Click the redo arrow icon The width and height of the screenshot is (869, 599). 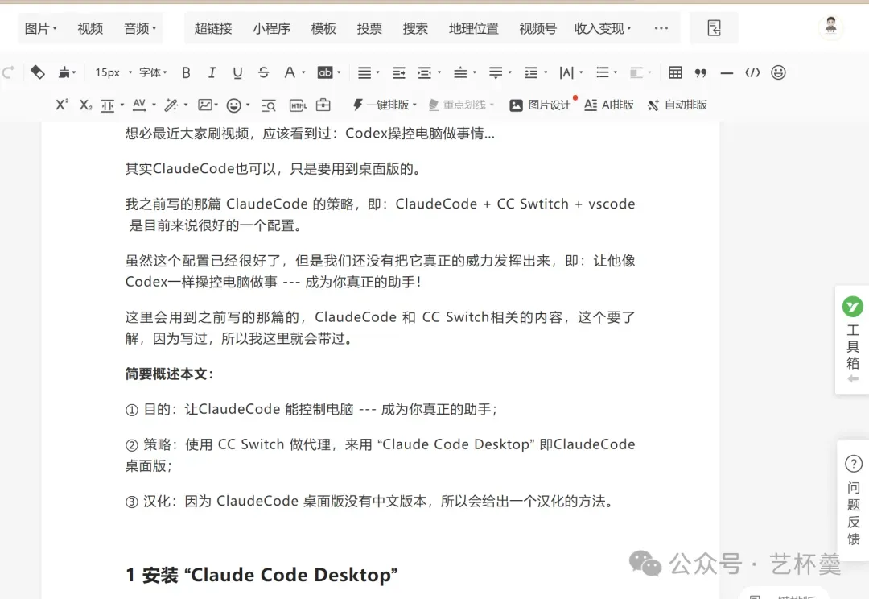click(x=8, y=72)
